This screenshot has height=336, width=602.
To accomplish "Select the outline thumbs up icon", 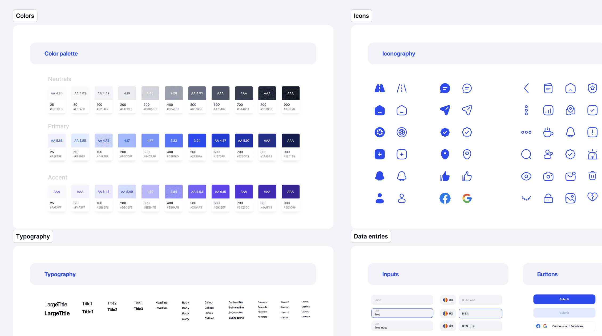I will point(467,176).
